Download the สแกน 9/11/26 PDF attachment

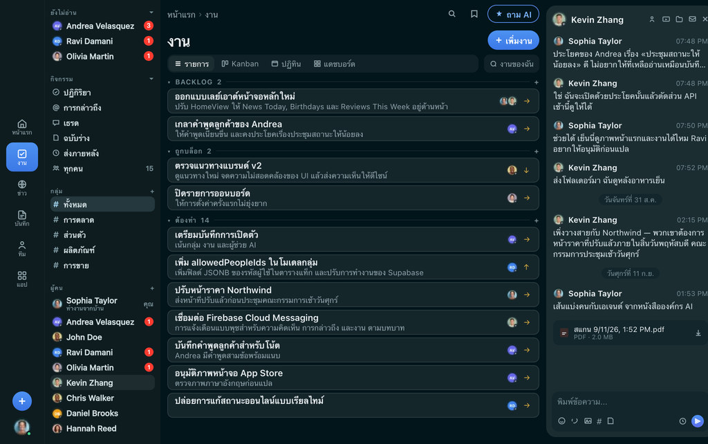point(698,333)
